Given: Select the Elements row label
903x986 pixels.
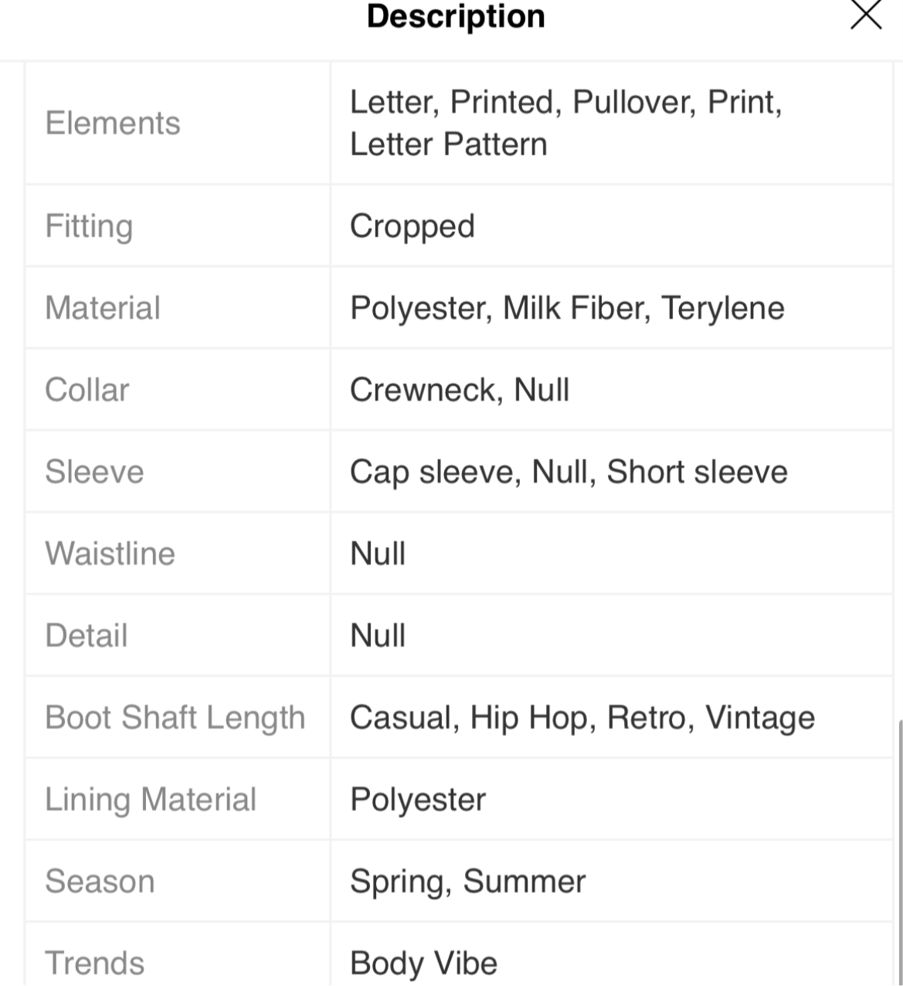Looking at the screenshot, I should click(x=113, y=124).
